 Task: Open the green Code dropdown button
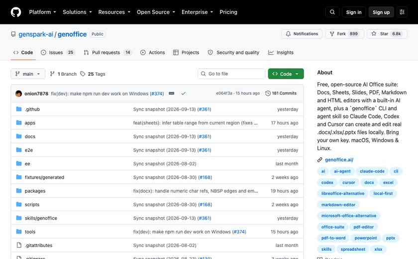(x=286, y=74)
